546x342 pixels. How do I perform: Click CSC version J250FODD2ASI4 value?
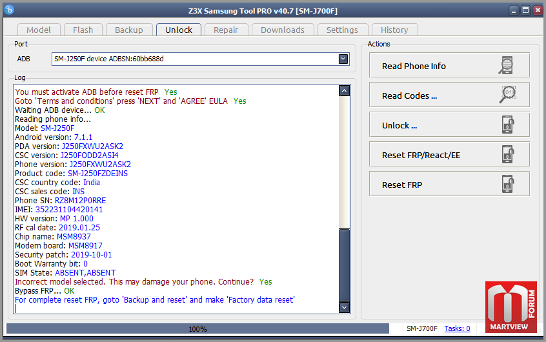[90, 156]
